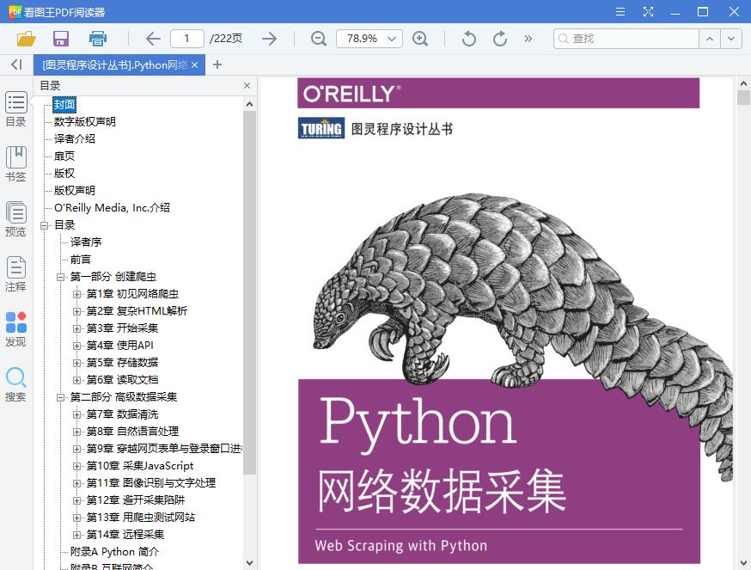Click the 查找 search input box

click(626, 39)
